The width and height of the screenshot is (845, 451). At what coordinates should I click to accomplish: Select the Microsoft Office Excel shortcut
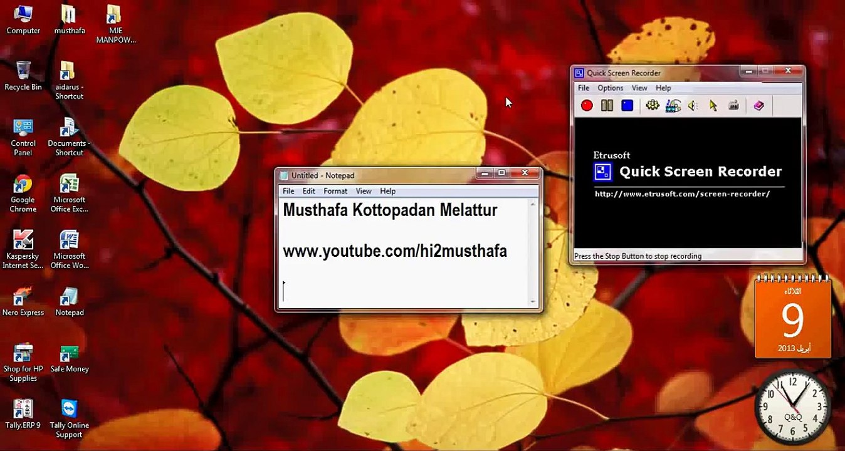[x=69, y=194]
